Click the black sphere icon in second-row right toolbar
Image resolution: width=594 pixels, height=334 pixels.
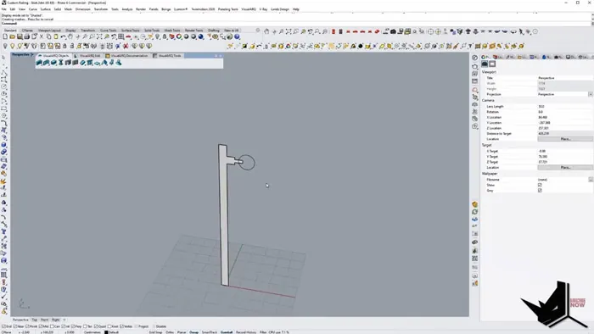[361, 46]
